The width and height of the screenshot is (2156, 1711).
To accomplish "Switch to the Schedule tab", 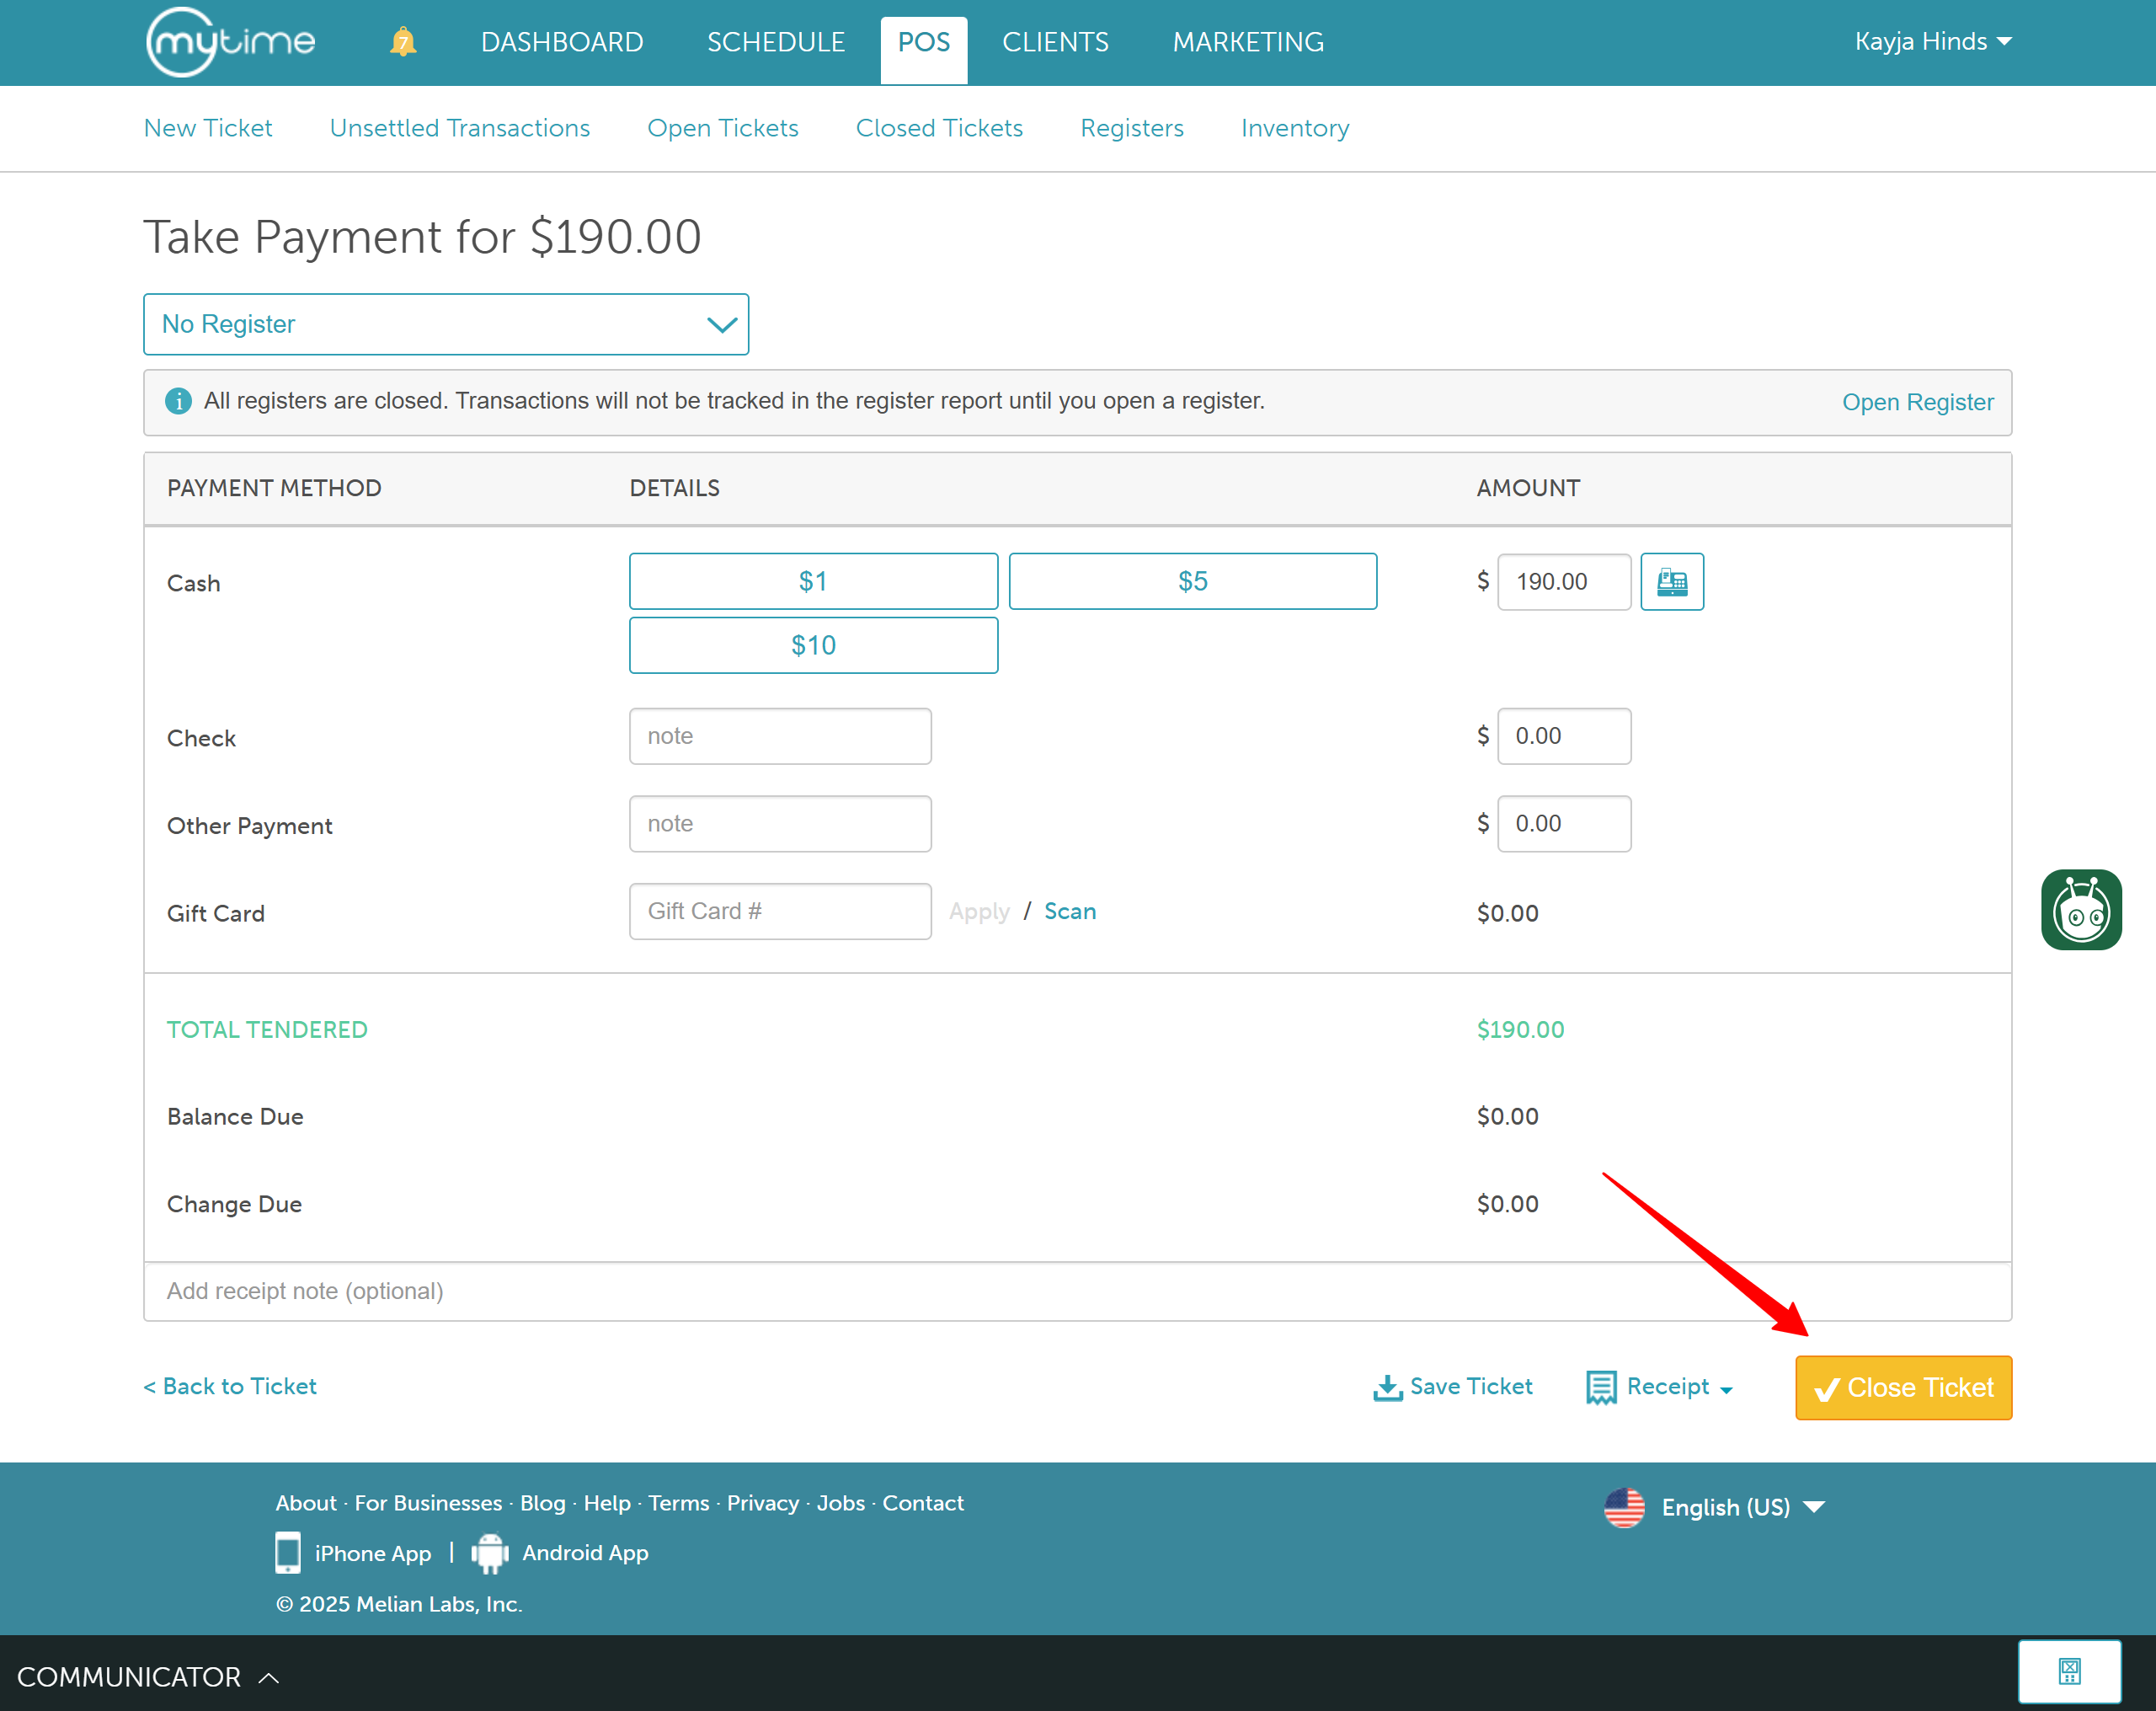I will coord(775,42).
